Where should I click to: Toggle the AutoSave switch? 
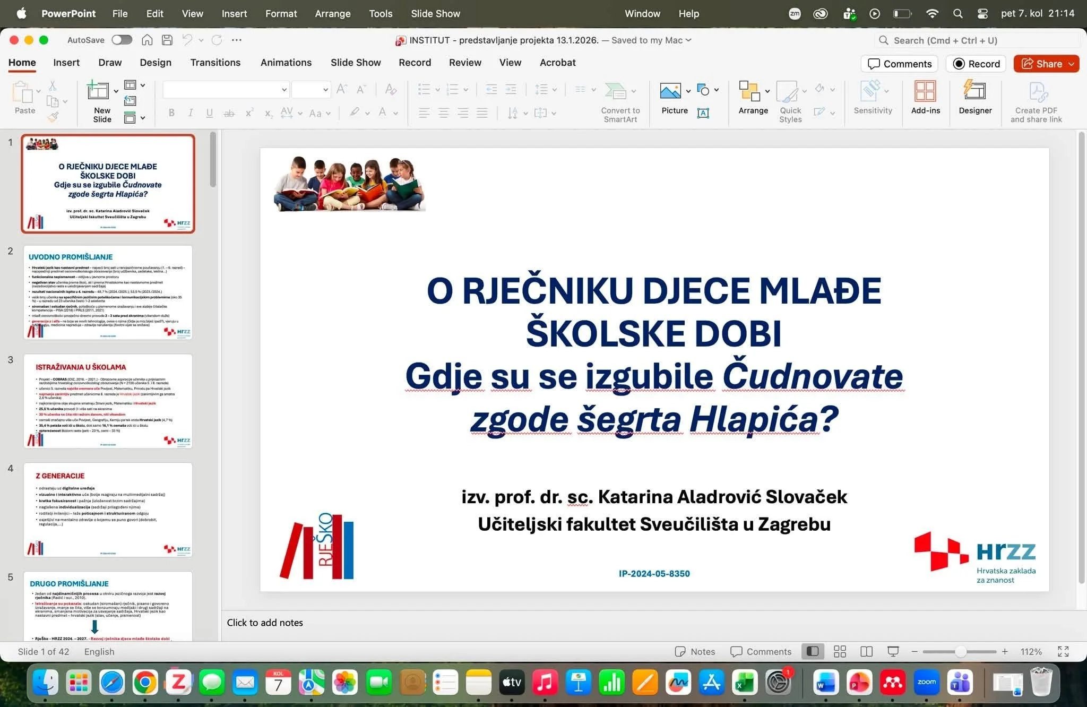pyautogui.click(x=122, y=40)
